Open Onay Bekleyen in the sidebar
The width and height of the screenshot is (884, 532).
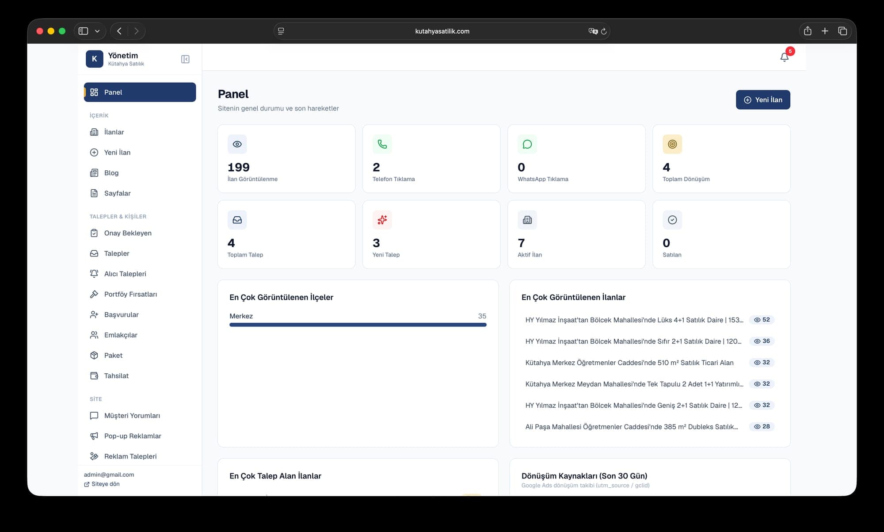[140, 233]
